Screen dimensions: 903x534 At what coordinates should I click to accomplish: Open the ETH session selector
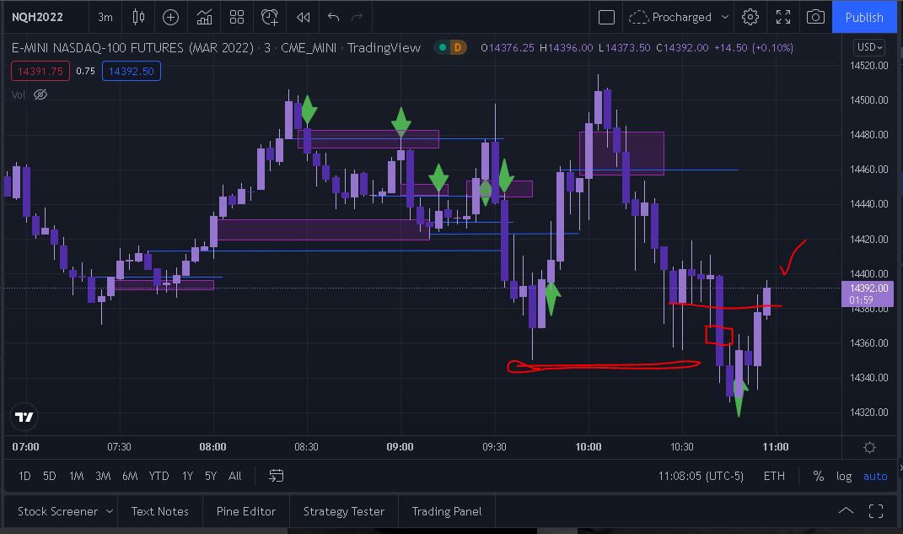pyautogui.click(x=774, y=476)
